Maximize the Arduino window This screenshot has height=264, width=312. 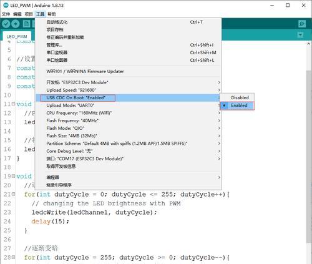pos(288,6)
